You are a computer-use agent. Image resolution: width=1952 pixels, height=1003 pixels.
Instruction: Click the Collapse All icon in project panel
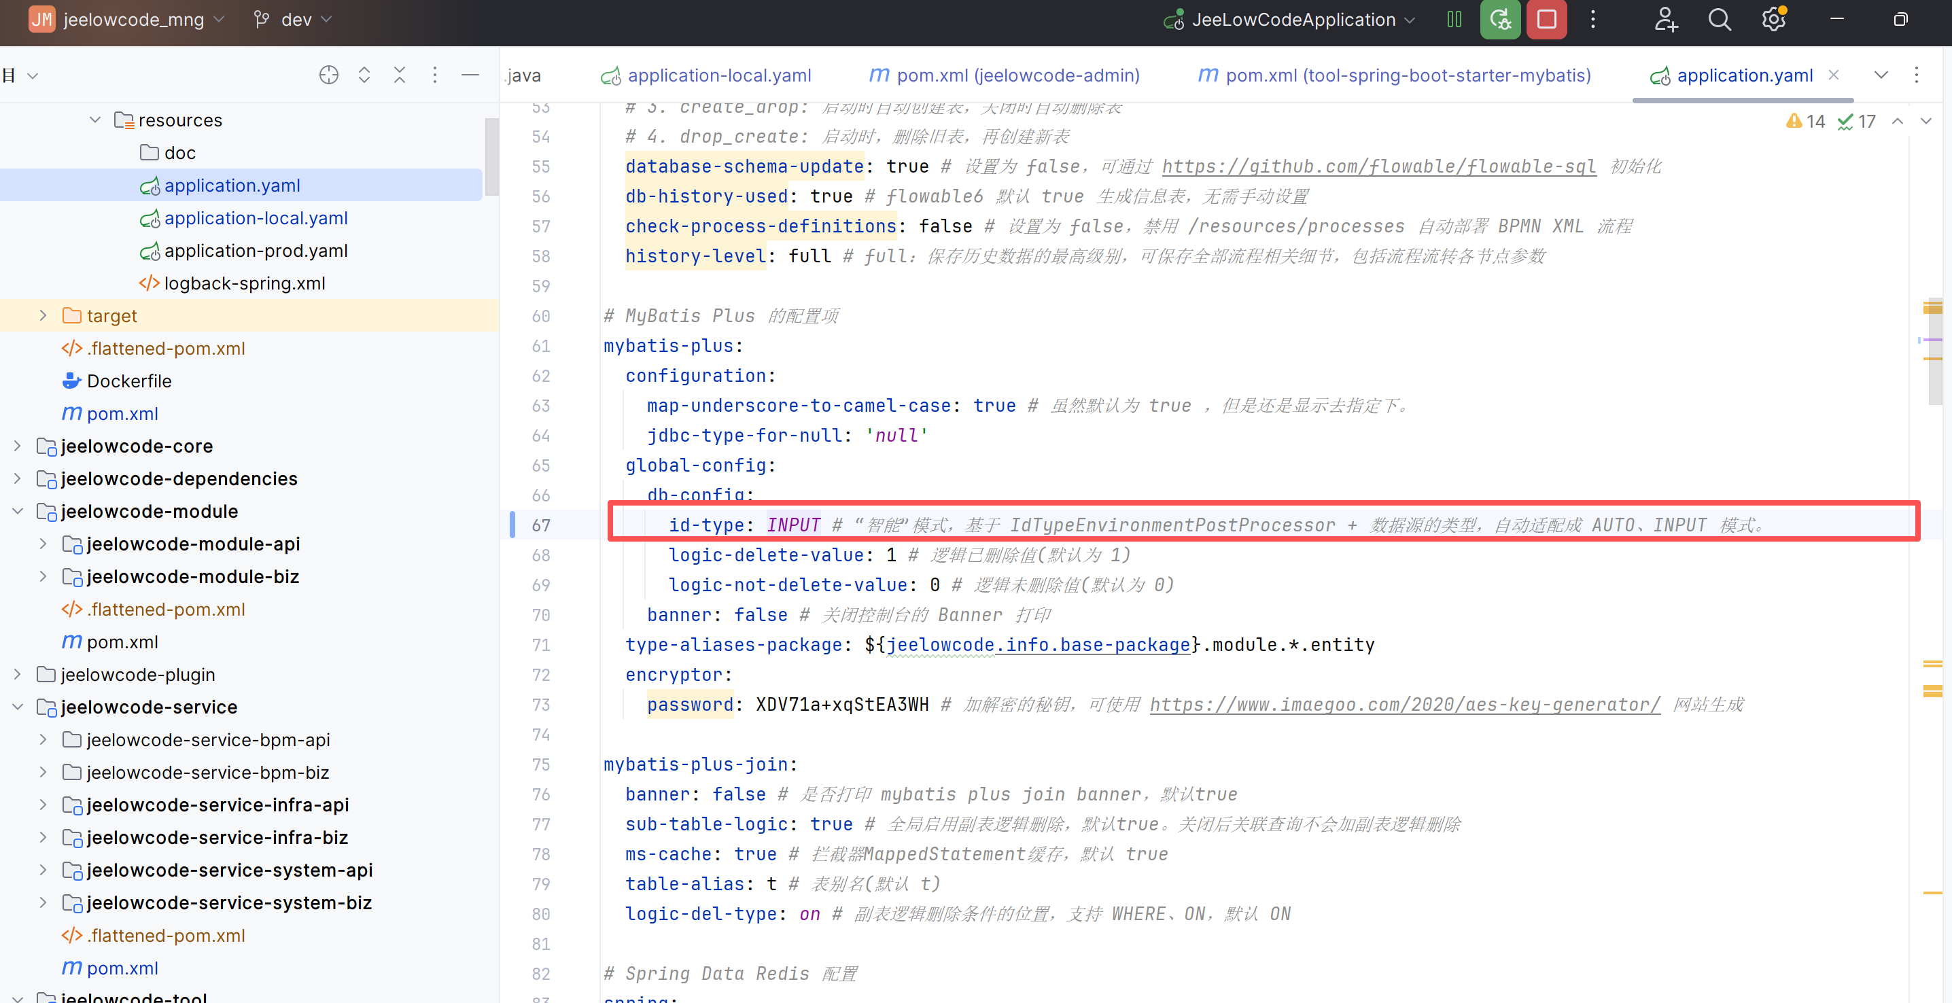pos(400,75)
